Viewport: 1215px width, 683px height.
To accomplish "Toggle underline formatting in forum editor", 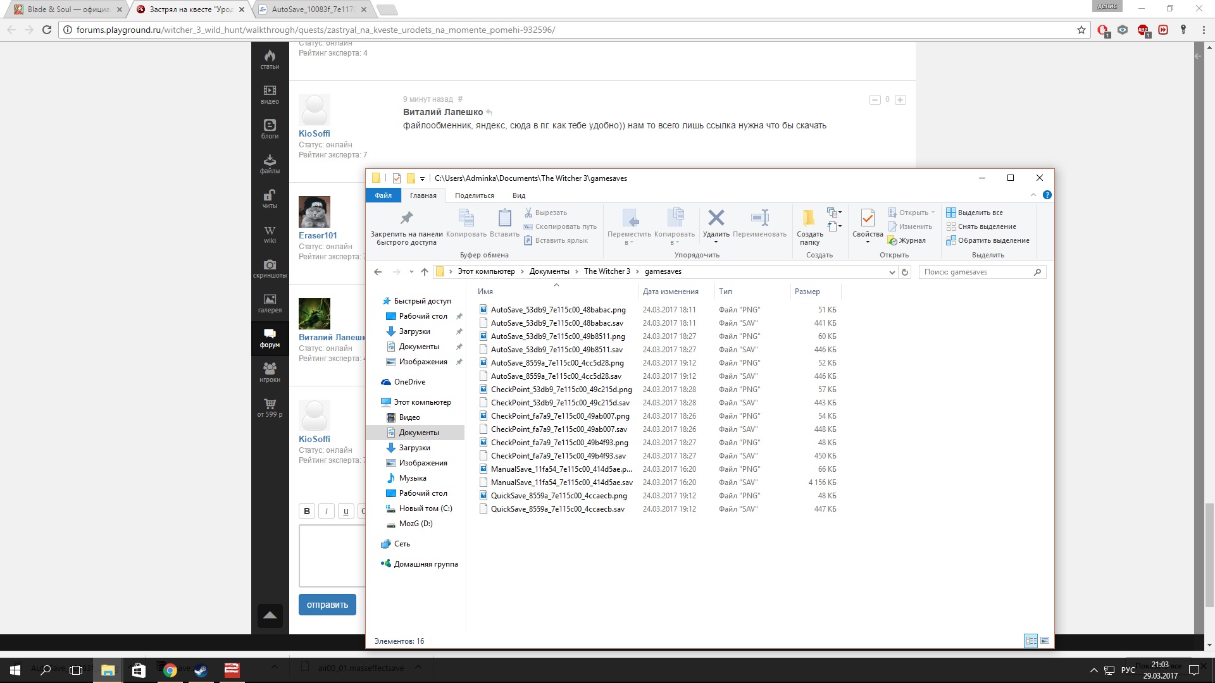I will pyautogui.click(x=346, y=511).
